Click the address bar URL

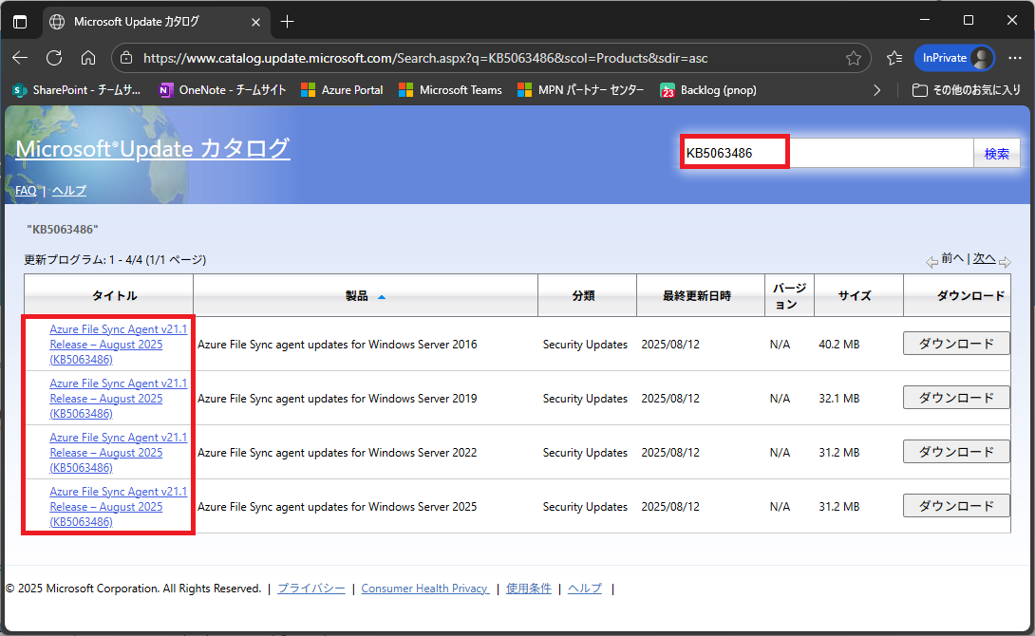click(425, 58)
